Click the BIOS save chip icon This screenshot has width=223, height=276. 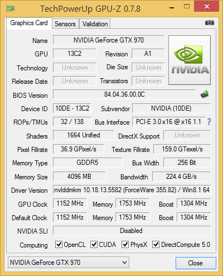coord(205,94)
